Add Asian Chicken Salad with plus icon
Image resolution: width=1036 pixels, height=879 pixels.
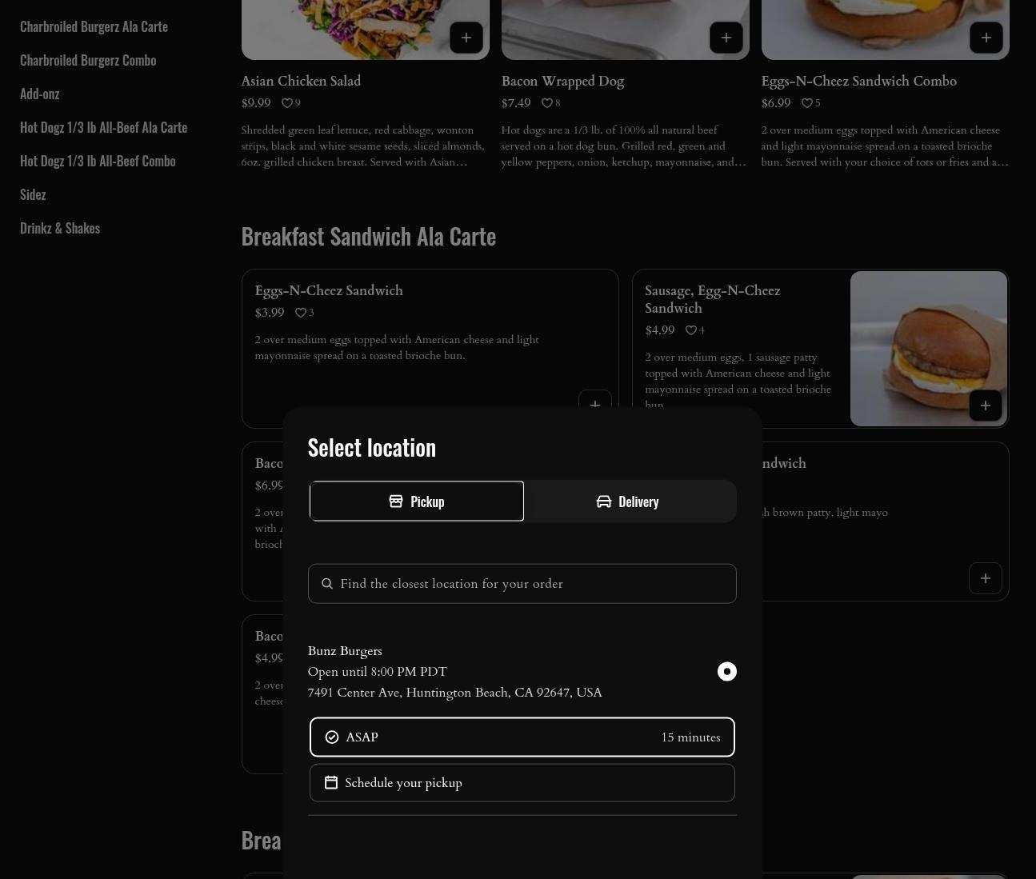[x=466, y=38]
